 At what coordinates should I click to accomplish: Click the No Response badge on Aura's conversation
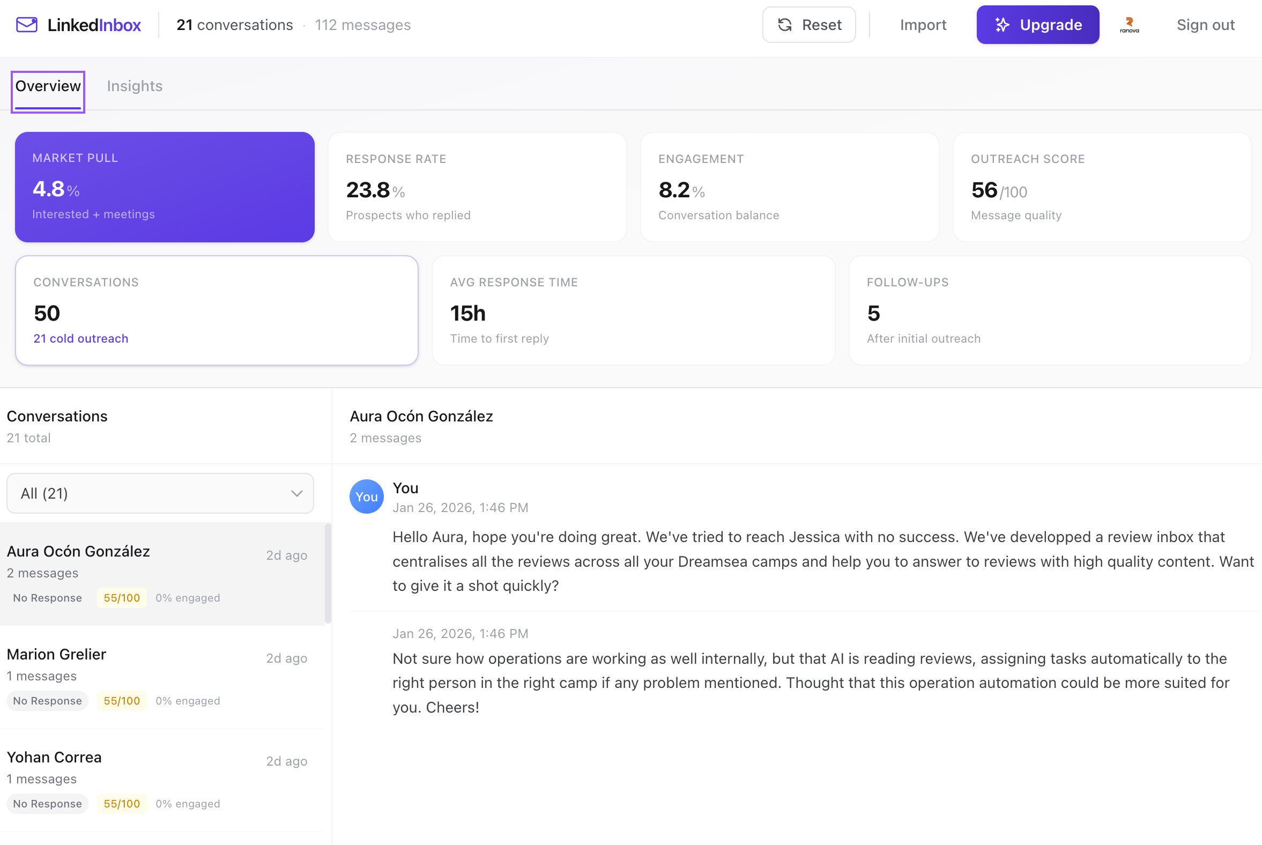pos(47,598)
